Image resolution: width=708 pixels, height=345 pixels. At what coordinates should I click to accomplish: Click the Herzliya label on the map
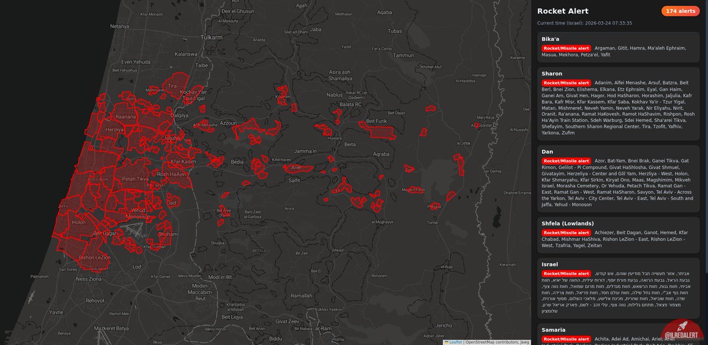(114, 130)
